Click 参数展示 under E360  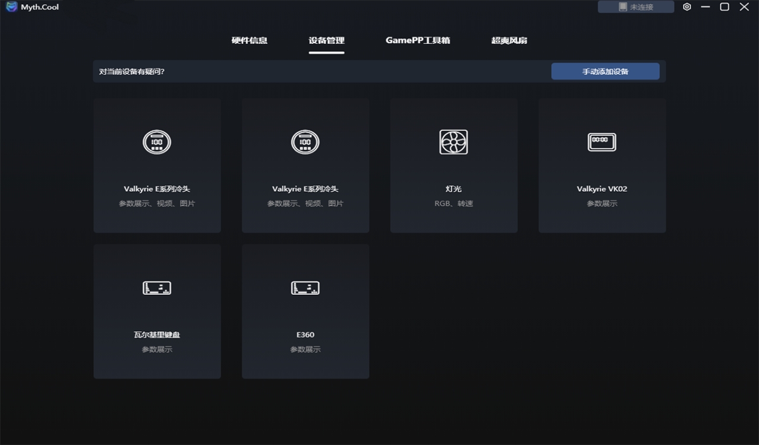pyautogui.click(x=305, y=349)
